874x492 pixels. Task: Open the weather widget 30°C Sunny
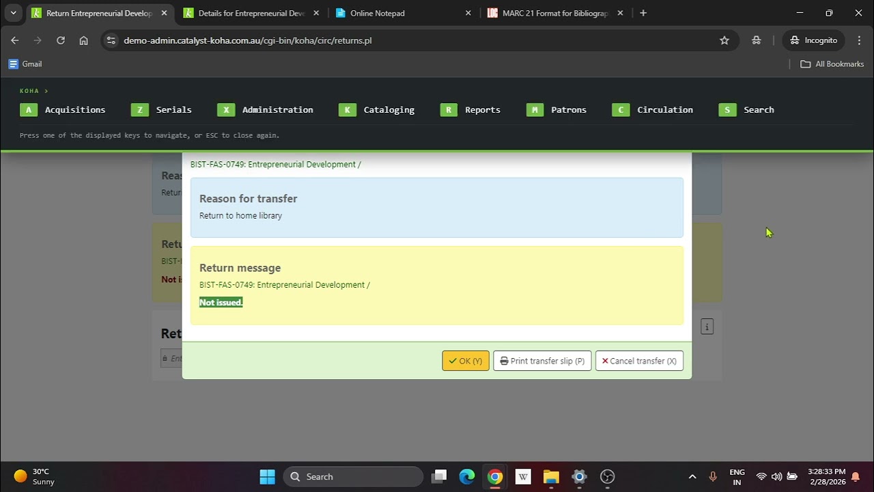click(34, 476)
